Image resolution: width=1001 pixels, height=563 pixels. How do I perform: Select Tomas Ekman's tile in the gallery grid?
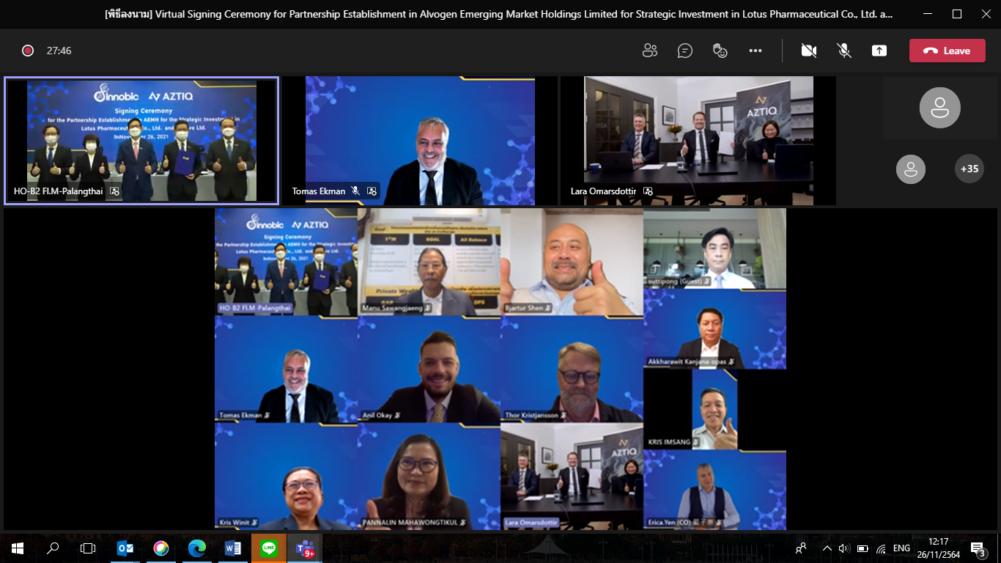tap(286, 369)
